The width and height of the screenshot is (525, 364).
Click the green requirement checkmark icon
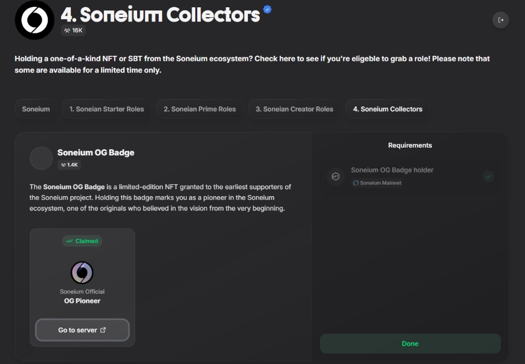pos(488,176)
